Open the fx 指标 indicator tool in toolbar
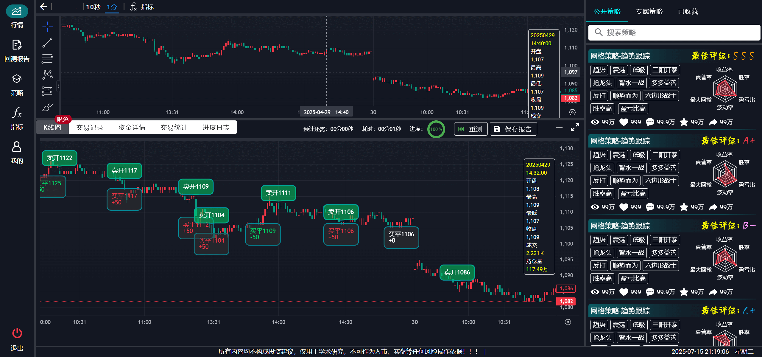Image resolution: width=762 pixels, height=357 pixels. 142,7
